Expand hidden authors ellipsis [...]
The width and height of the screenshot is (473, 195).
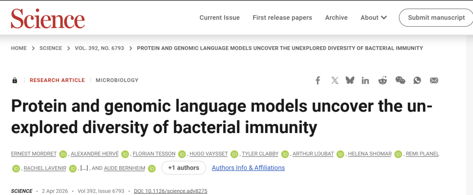click(84, 168)
